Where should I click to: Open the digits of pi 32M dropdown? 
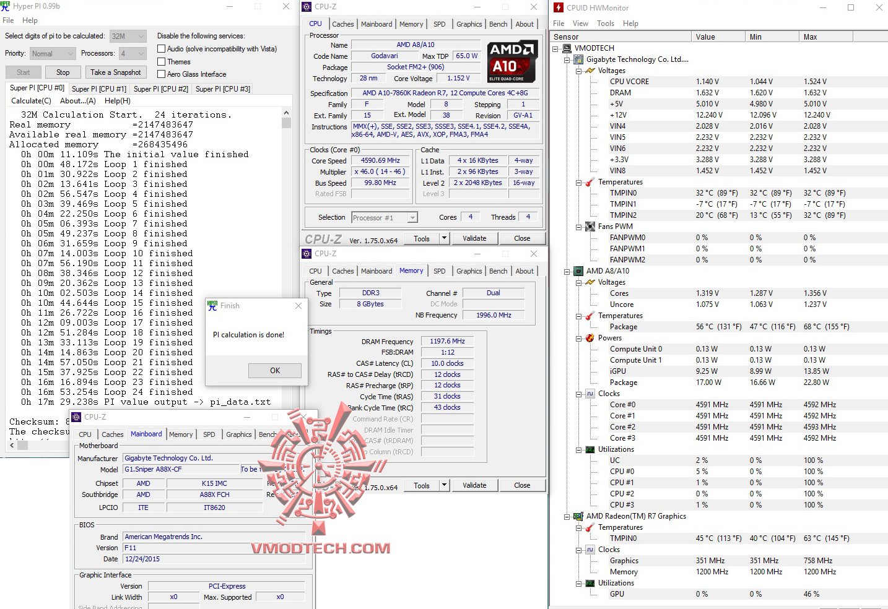click(x=128, y=36)
